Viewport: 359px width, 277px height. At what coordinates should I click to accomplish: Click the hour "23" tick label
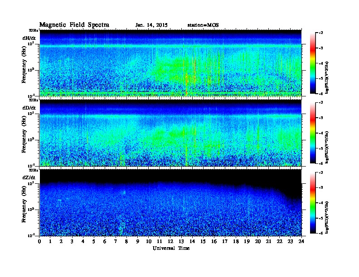point(290,241)
